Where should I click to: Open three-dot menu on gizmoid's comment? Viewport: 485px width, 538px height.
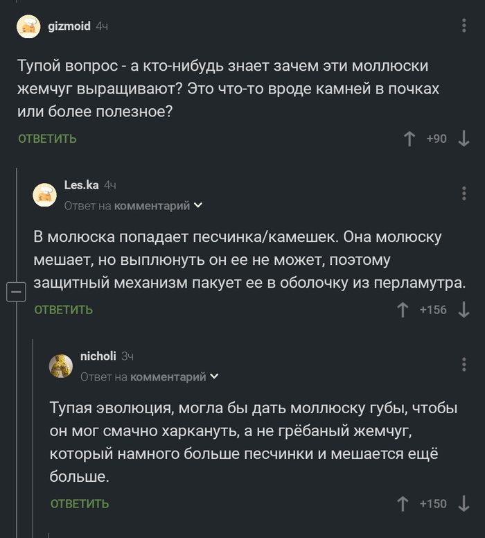coord(464,26)
